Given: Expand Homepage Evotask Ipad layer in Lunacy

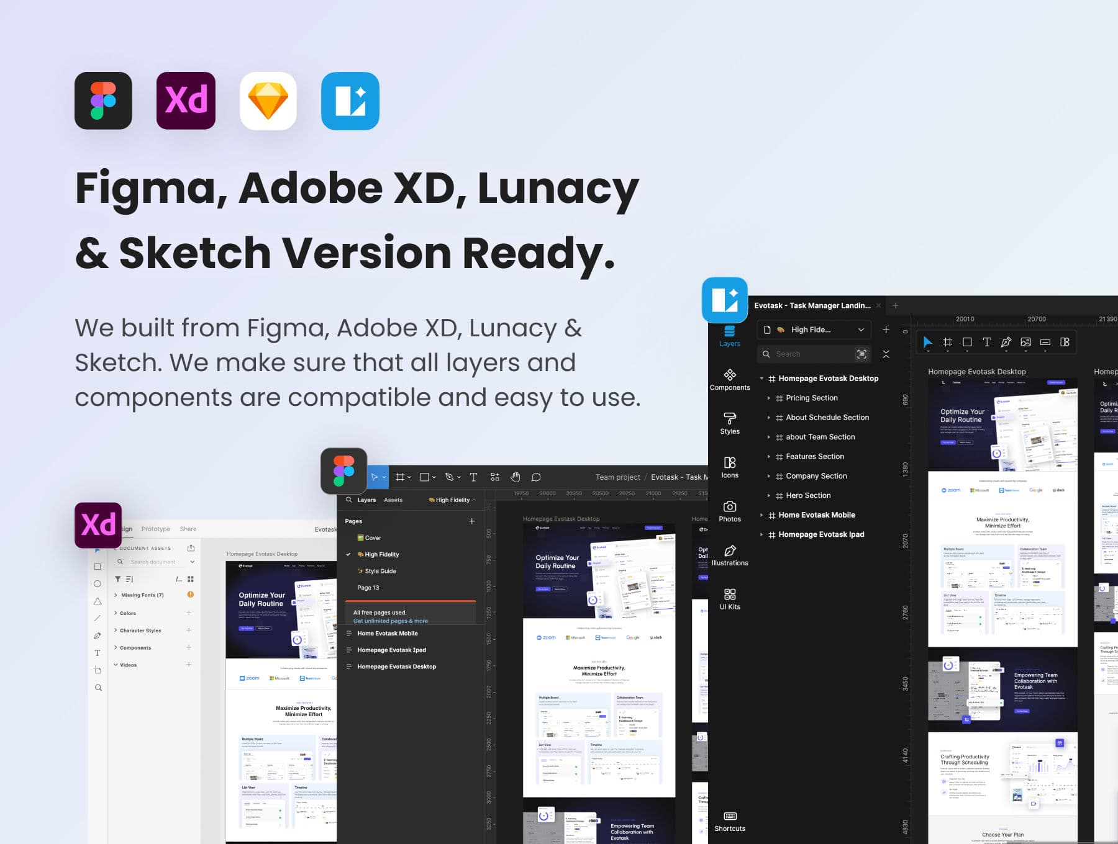Looking at the screenshot, I should tap(761, 534).
